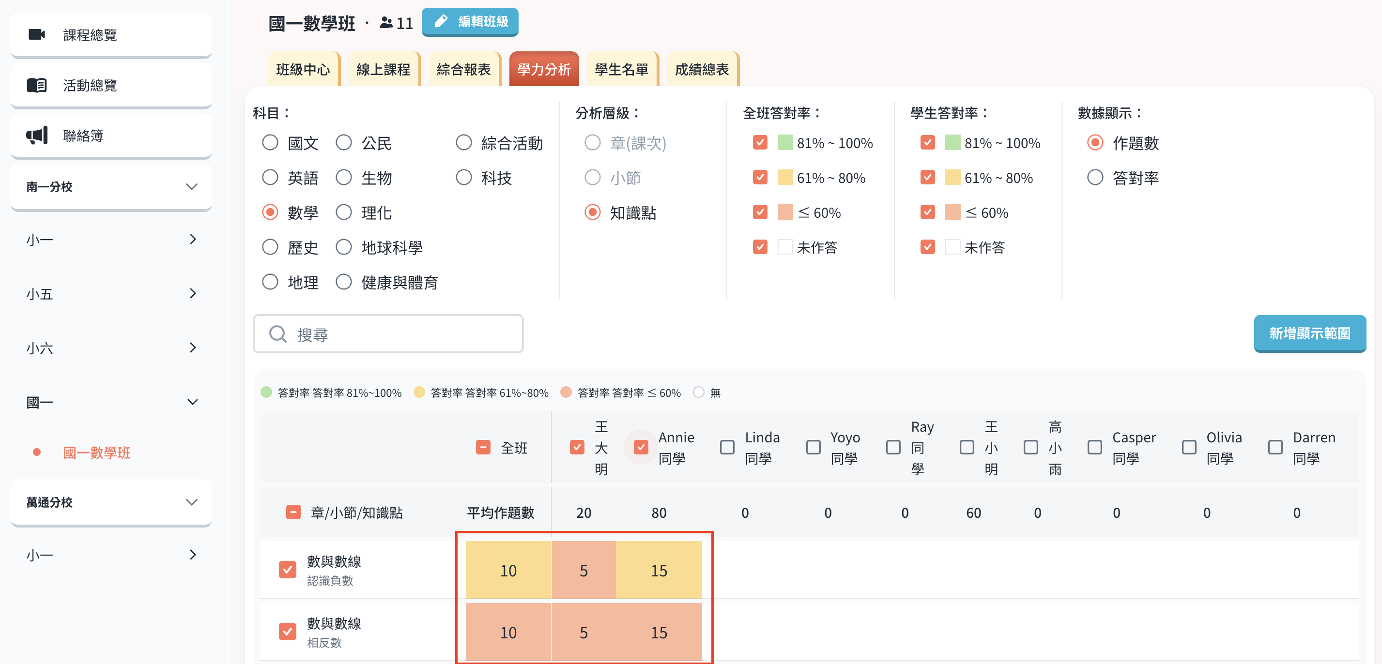
Task: Click green swatch in 全班答對率 81% ~ 100%
Action: (785, 143)
